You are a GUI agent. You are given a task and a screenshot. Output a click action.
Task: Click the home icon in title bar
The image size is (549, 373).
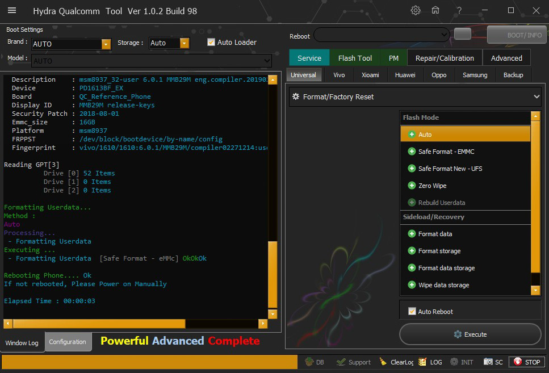tap(435, 11)
